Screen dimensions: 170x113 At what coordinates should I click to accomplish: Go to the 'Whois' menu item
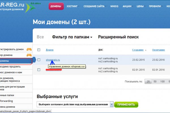point(114,6)
